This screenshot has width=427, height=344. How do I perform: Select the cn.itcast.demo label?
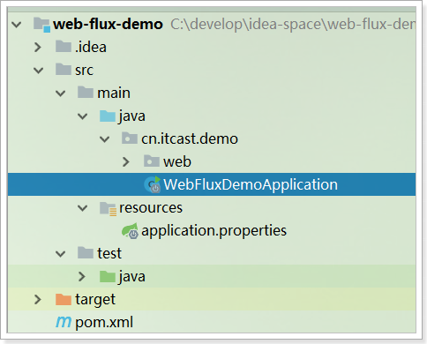pos(190,138)
